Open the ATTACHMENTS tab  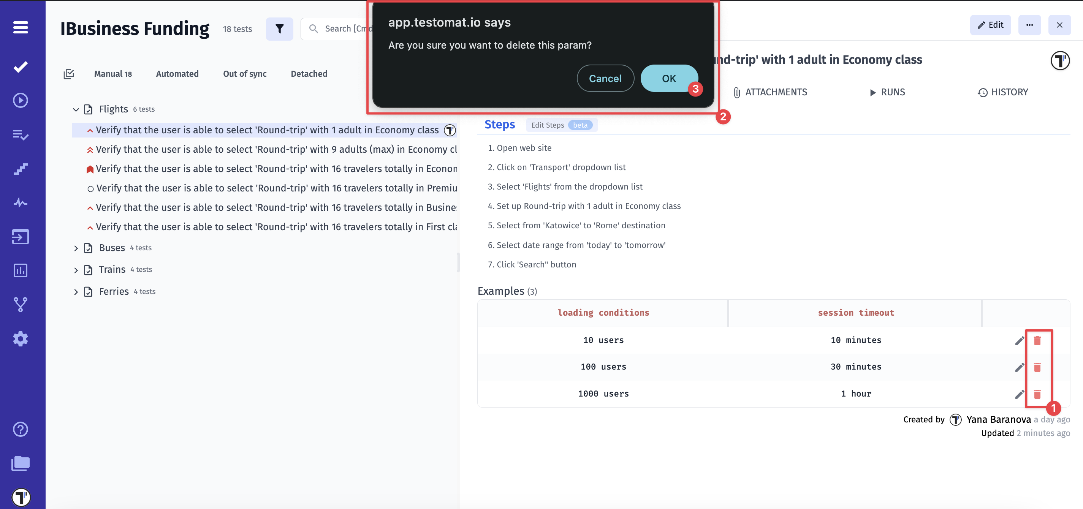pyautogui.click(x=770, y=92)
